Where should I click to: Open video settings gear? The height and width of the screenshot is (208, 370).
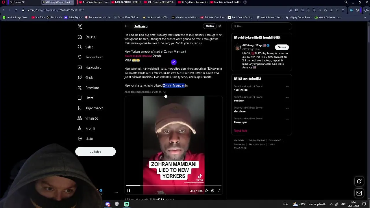(212, 191)
